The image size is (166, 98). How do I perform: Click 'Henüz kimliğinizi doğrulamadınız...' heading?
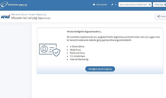click(84, 31)
